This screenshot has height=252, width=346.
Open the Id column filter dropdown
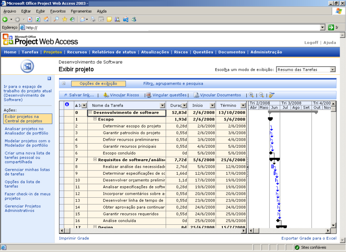pyautogui.click(x=84, y=106)
